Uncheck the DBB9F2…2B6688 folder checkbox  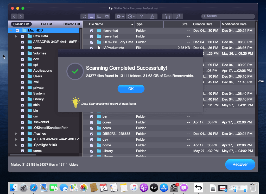92,134
